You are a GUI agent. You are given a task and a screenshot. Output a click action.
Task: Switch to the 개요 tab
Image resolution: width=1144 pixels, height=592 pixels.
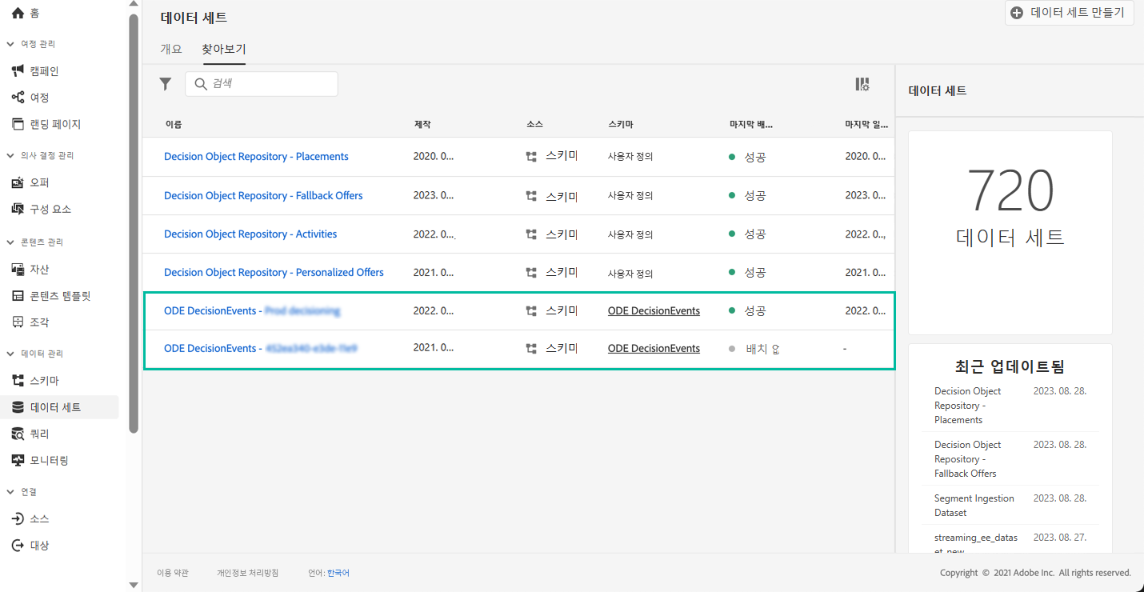coord(171,49)
